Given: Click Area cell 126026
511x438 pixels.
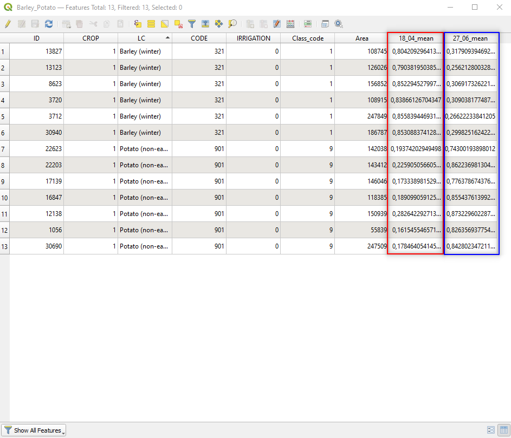Looking at the screenshot, I should coord(361,68).
